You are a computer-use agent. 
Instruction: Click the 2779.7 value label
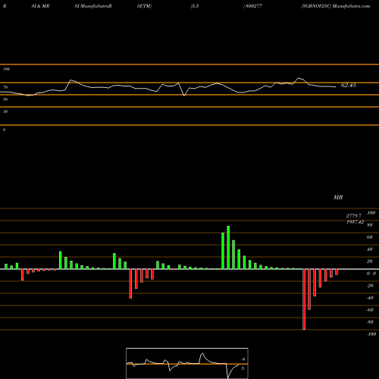pos(354,216)
